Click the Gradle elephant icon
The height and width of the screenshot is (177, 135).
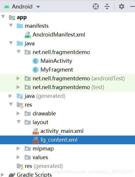tap(12, 175)
